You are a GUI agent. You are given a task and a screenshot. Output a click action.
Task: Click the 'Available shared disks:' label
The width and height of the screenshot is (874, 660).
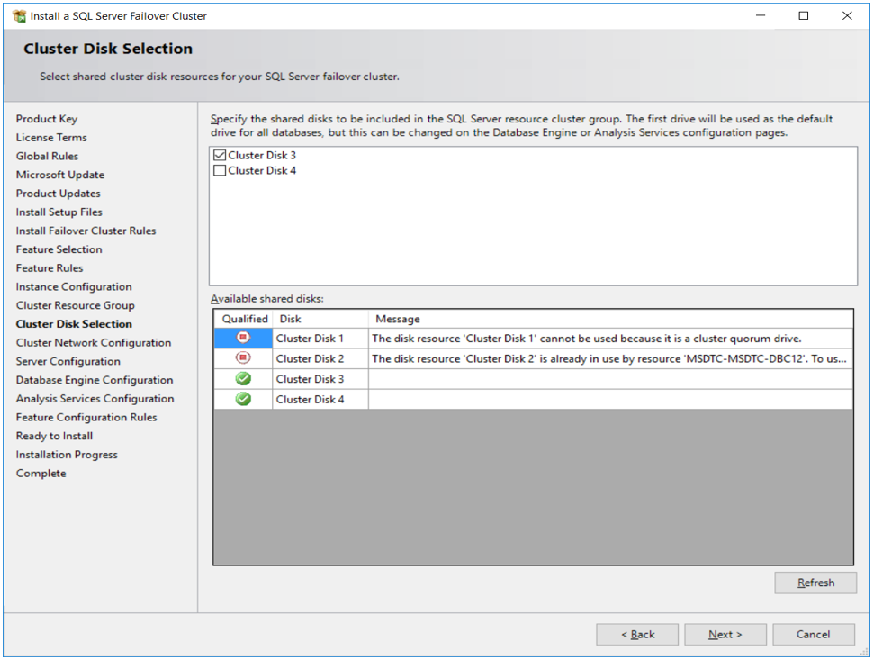(267, 299)
